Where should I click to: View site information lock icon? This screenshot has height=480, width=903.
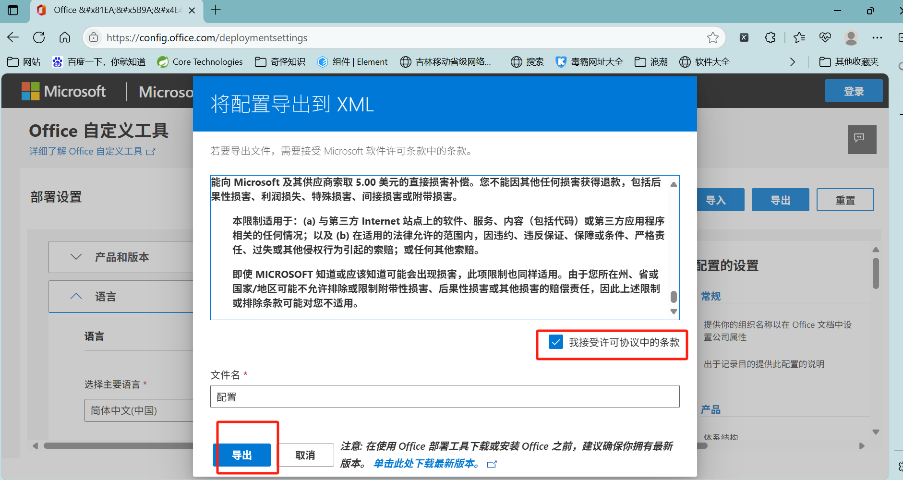pos(94,37)
